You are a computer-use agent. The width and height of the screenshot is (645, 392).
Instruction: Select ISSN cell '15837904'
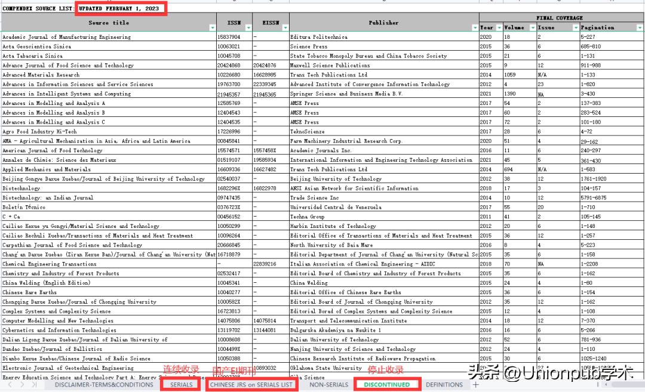point(234,37)
